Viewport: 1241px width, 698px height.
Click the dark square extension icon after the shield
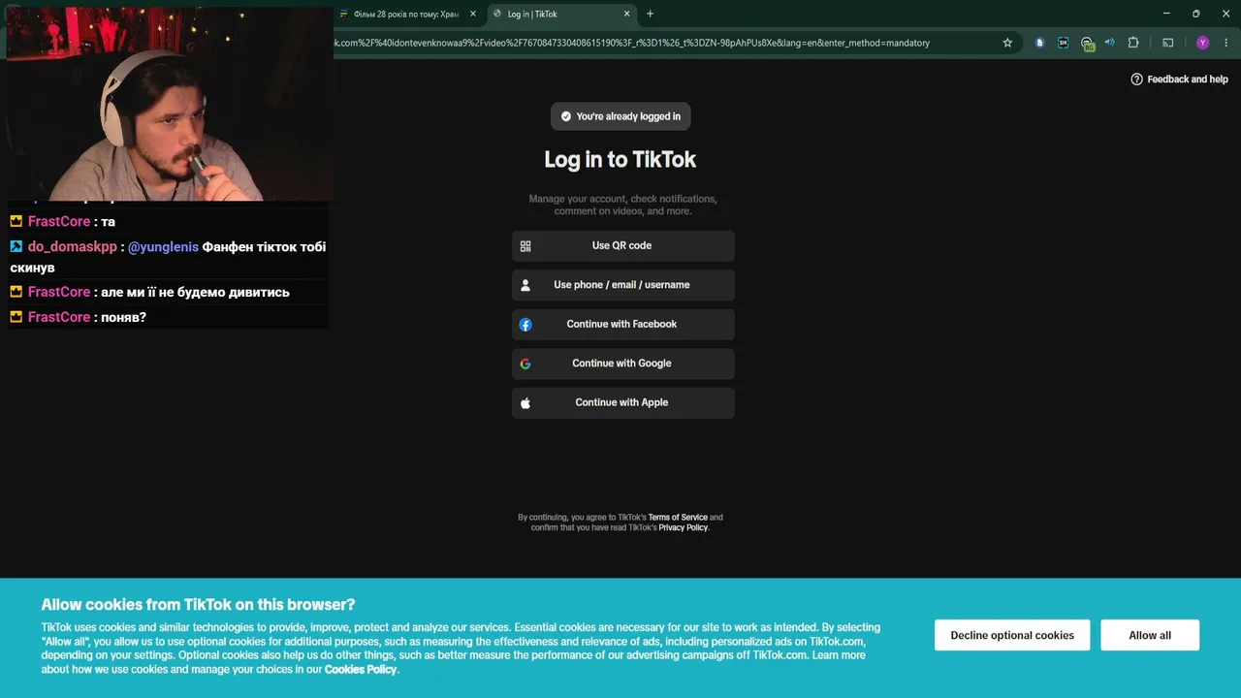1064,43
